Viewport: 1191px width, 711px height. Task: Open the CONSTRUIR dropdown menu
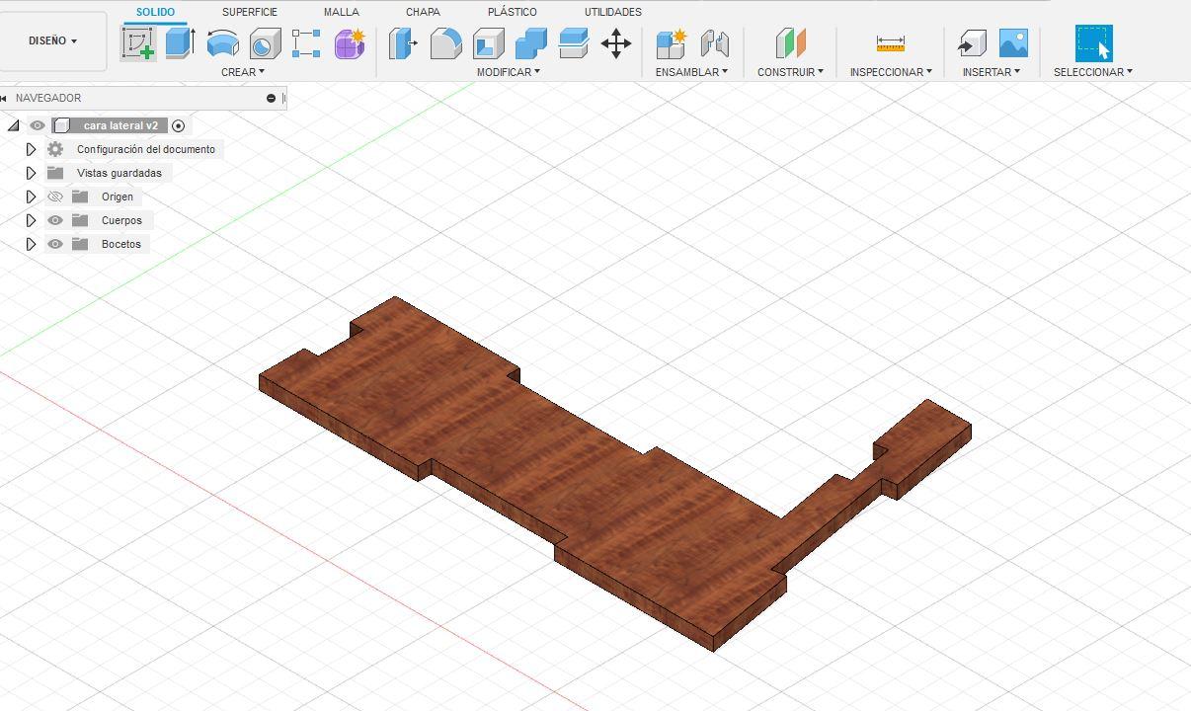(x=790, y=72)
